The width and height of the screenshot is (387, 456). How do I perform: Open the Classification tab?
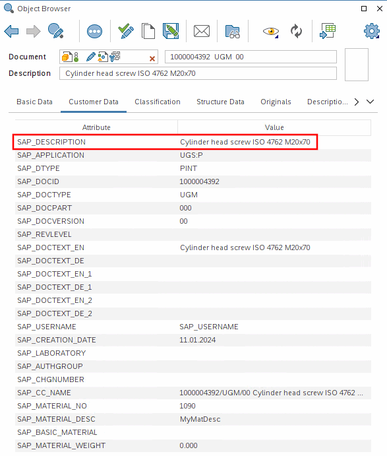pos(158,102)
